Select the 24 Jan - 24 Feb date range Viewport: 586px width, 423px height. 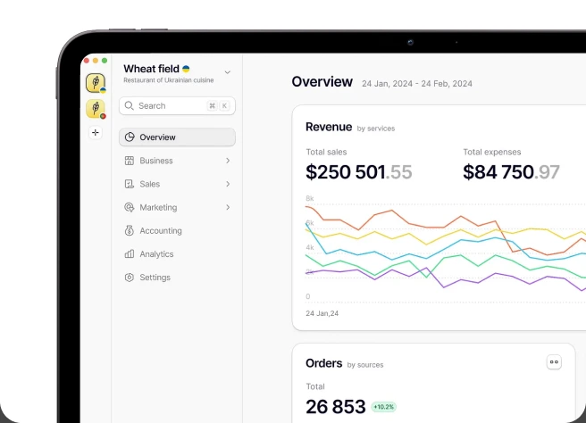tap(416, 84)
